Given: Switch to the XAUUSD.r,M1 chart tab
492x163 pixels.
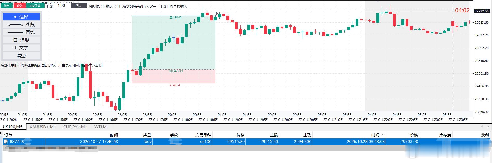Looking at the screenshot, I should [x=43, y=127].
